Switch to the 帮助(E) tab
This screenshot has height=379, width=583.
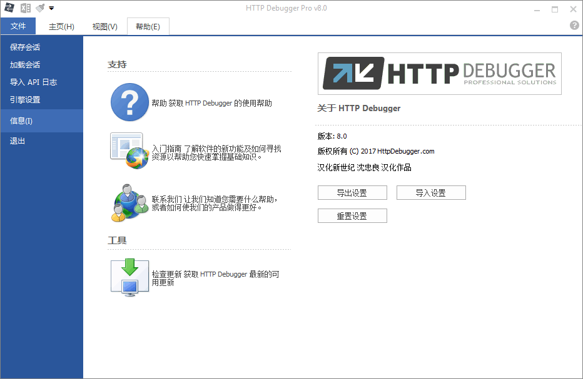[148, 27]
